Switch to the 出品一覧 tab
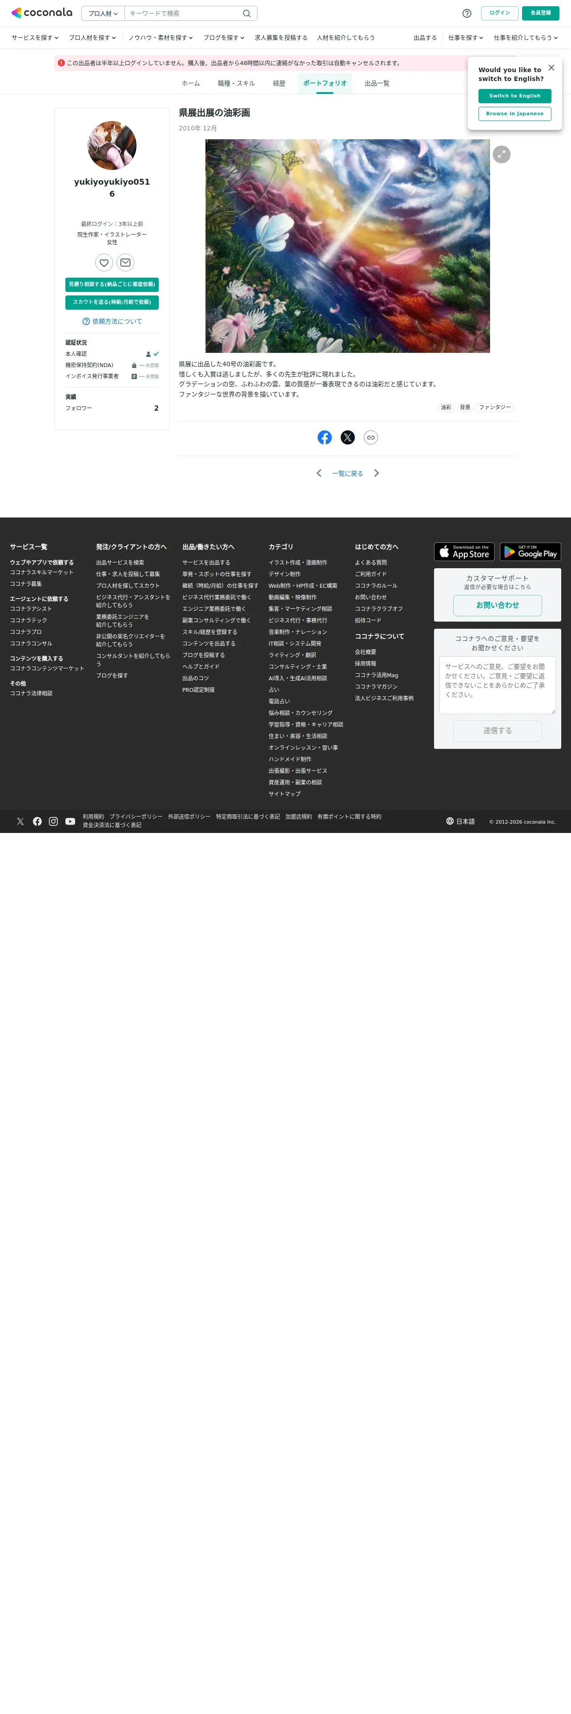The image size is (571, 1714). [x=377, y=83]
